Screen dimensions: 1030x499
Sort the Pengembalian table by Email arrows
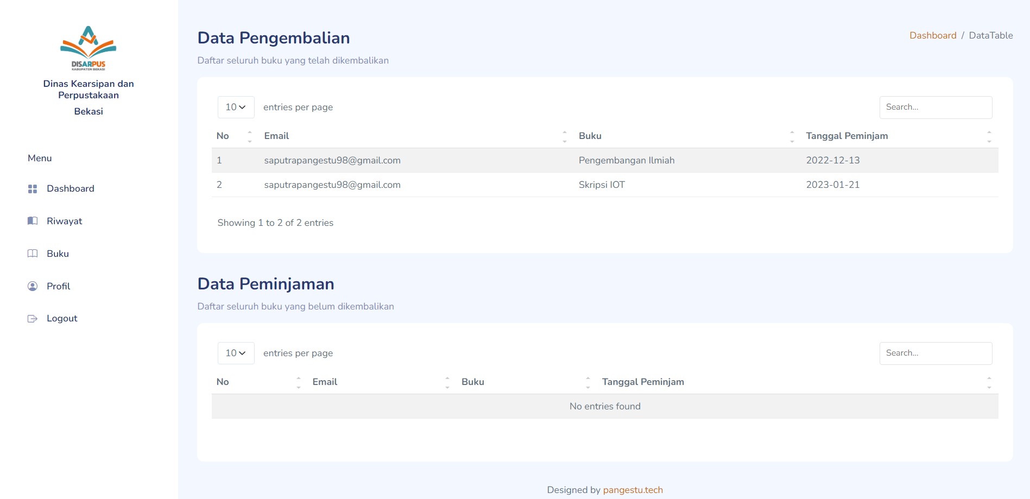[564, 136]
